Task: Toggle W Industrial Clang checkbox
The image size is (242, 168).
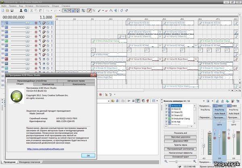Action: point(166,118)
